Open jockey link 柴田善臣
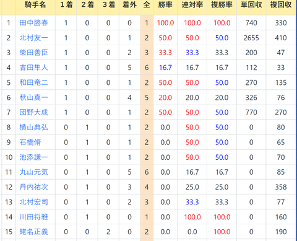Viewport: 297px width, 241px height. [34, 53]
